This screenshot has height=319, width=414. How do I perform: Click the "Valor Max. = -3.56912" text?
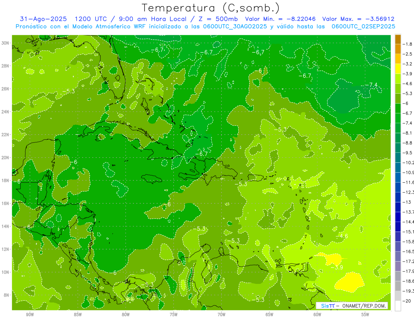358,19
